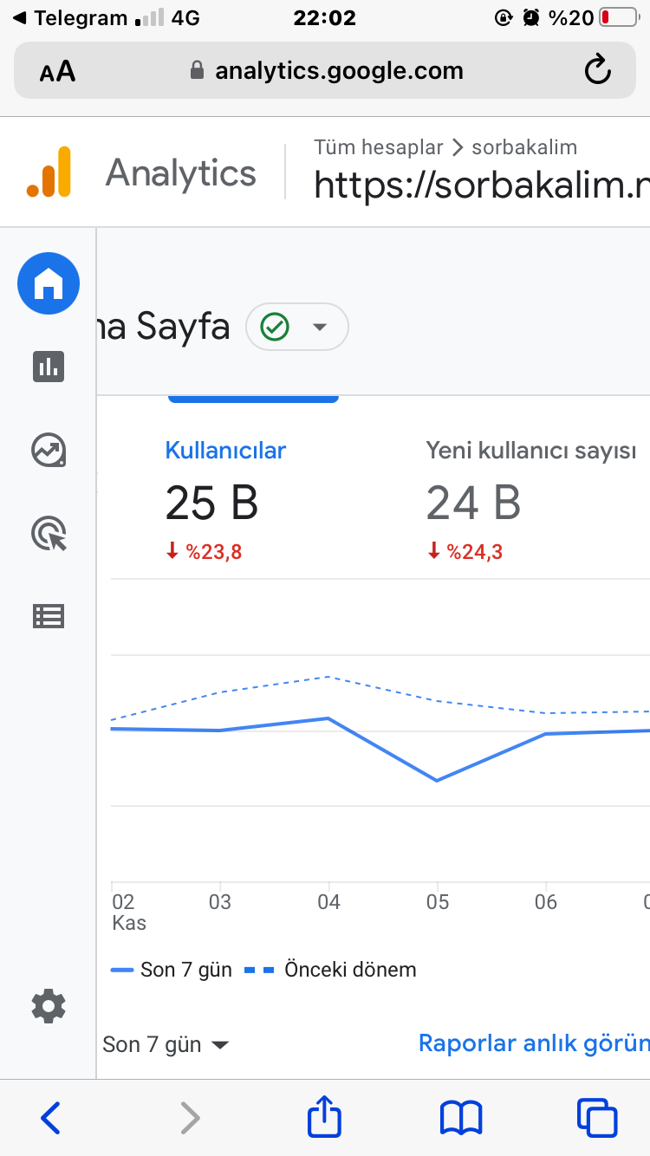
Task: Select the Yeni kullanıcı sayısı metric tab
Action: (x=531, y=451)
